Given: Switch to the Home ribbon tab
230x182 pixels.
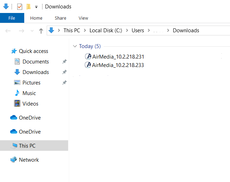Looking at the screenshot, I should tap(36, 18).
